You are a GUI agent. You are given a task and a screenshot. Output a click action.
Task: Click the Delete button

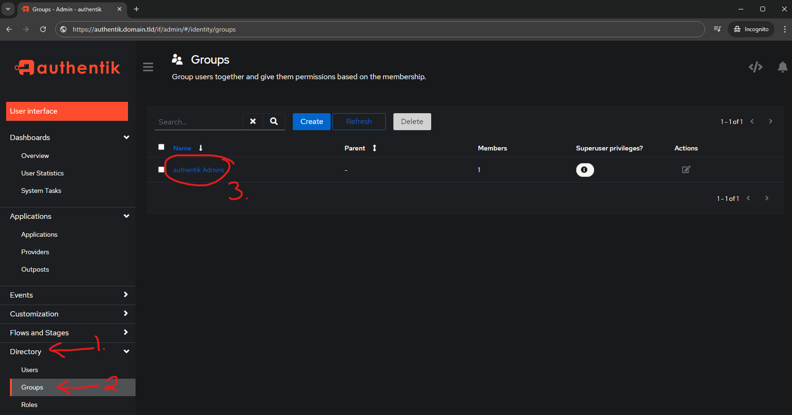[412, 122]
